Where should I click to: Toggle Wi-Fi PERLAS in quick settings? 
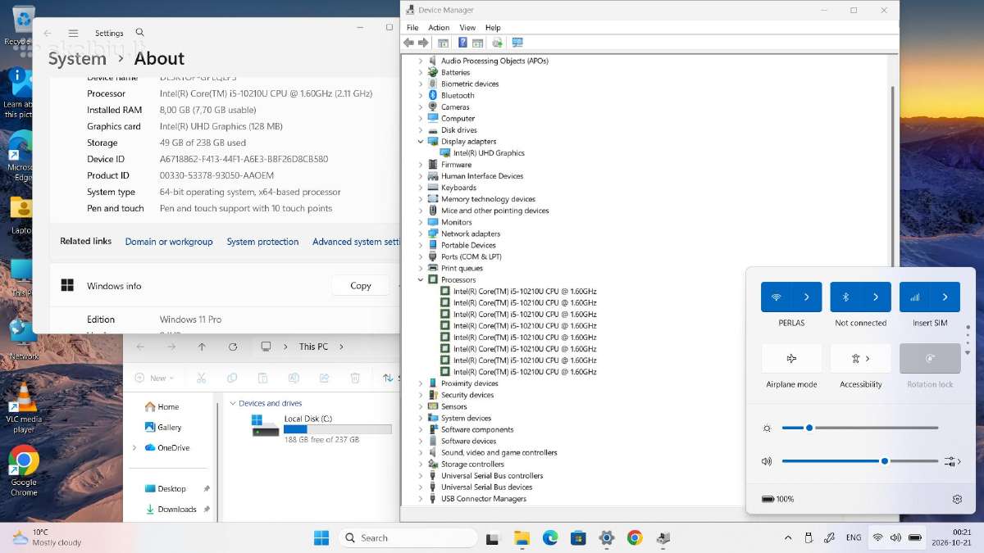(x=777, y=297)
